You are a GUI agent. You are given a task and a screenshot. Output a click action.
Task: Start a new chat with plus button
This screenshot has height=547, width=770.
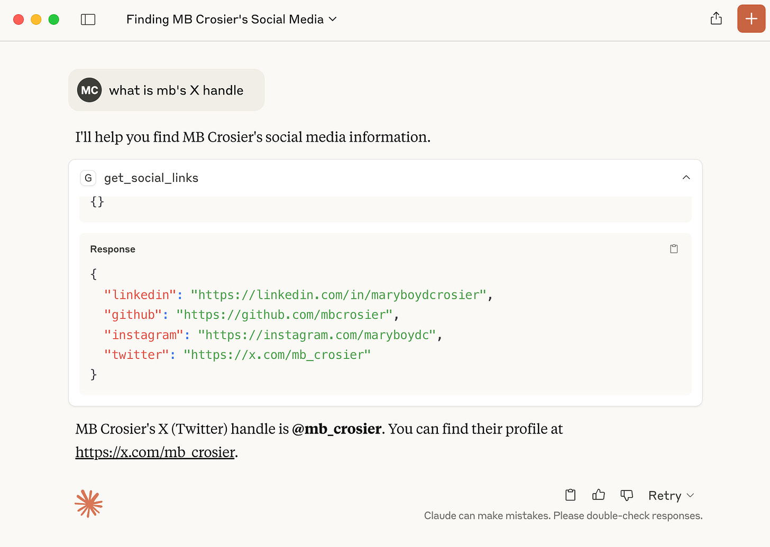click(x=751, y=19)
